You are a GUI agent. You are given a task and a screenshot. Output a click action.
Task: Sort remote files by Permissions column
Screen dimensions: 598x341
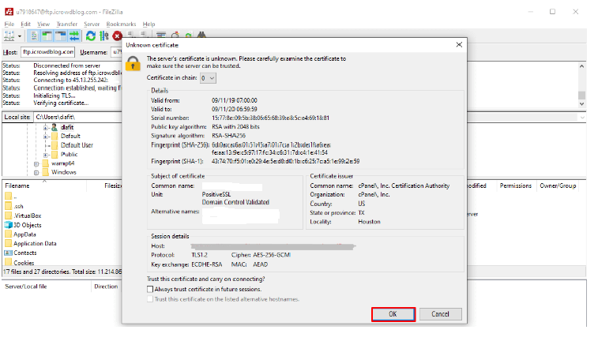tap(515, 186)
